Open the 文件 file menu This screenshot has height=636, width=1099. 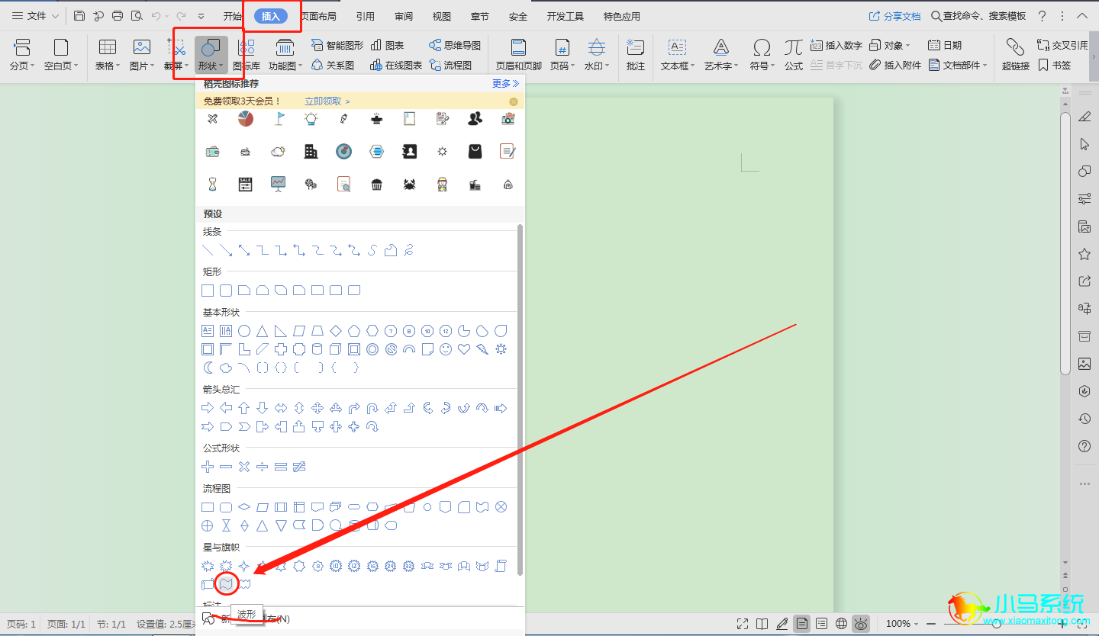click(36, 16)
